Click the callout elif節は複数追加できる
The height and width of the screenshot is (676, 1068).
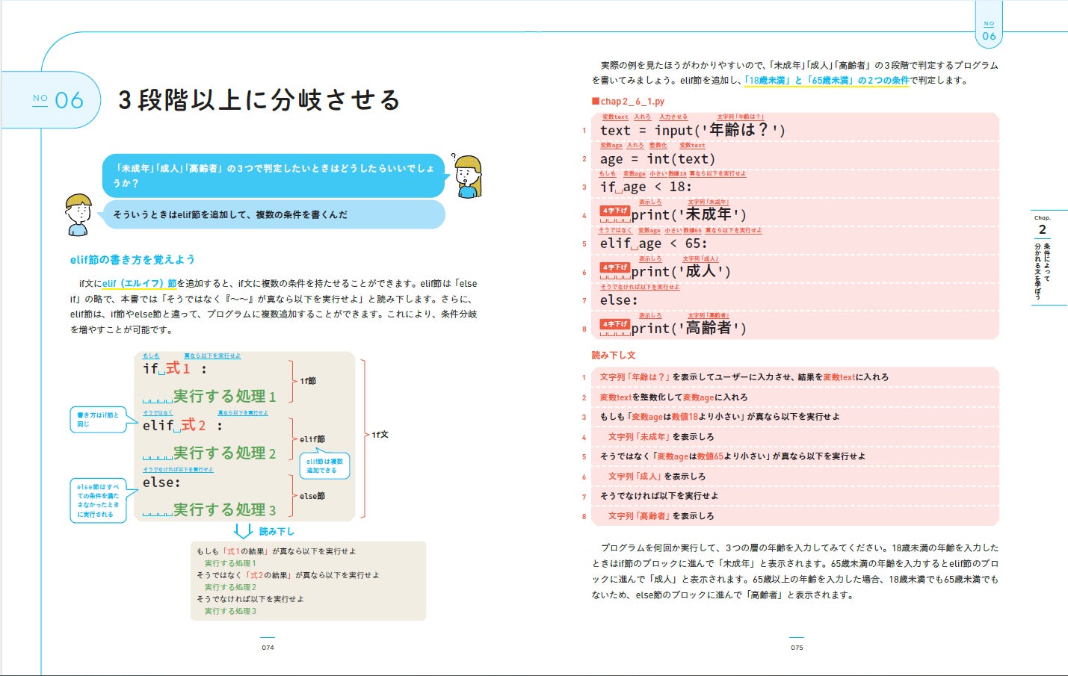pyautogui.click(x=324, y=466)
